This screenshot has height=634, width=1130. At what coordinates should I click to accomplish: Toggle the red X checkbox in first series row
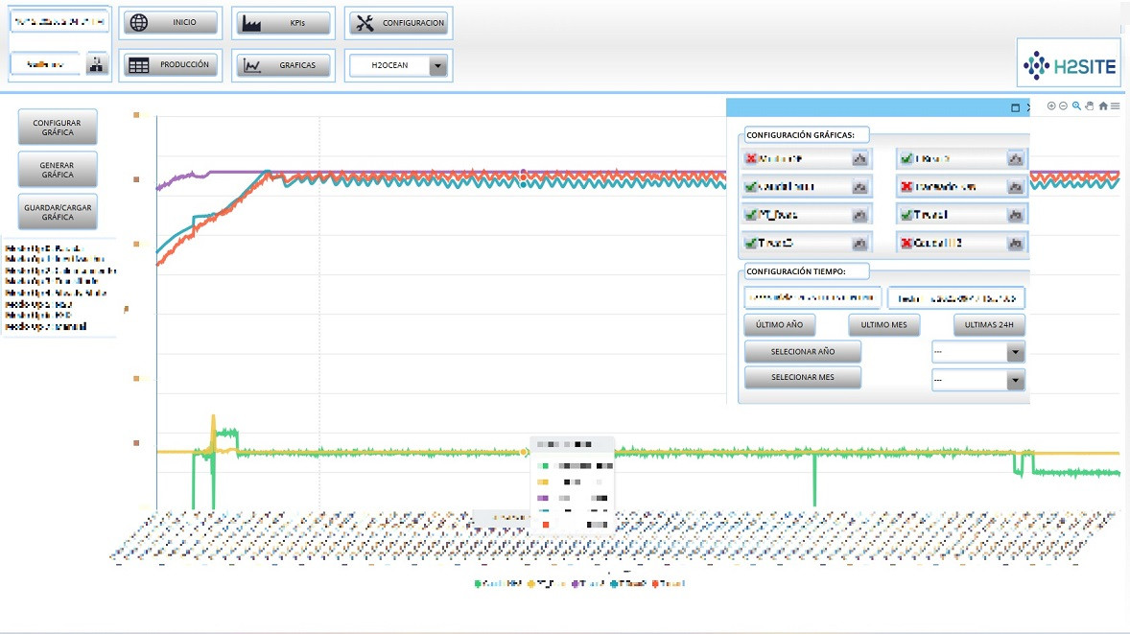pyautogui.click(x=751, y=159)
